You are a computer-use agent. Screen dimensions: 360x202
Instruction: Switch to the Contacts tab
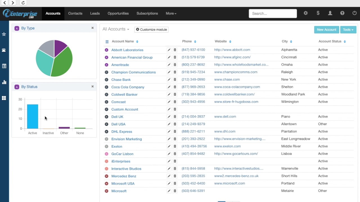coord(75,13)
